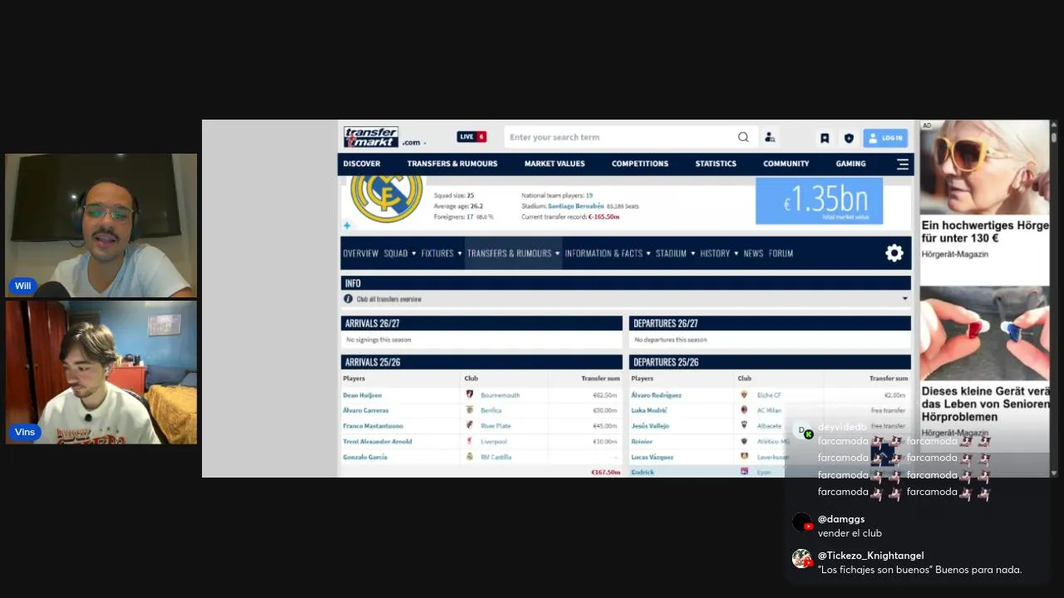Open the .com domain dropdown
1064x598 pixels.
click(x=414, y=143)
